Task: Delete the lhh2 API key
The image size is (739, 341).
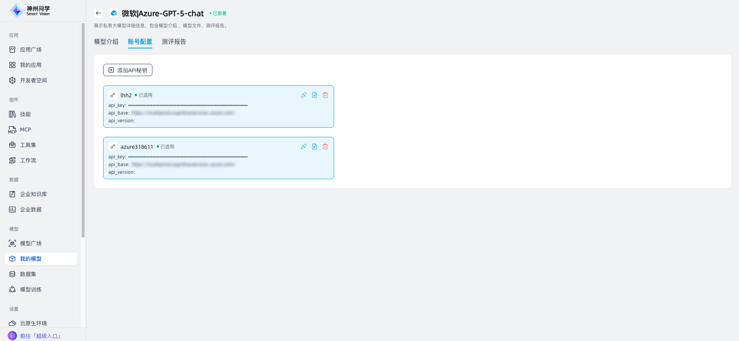Action: point(325,95)
